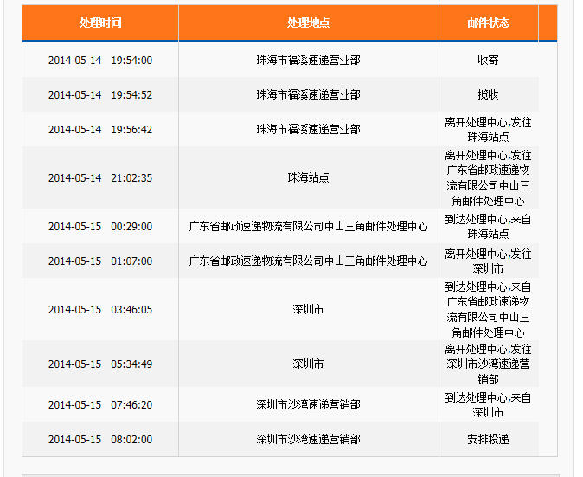
Task: Select the timestamp 2014-05-14 19:56:42
Action: tap(100, 130)
